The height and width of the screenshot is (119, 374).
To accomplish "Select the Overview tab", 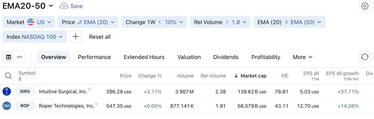I will click(54, 57).
